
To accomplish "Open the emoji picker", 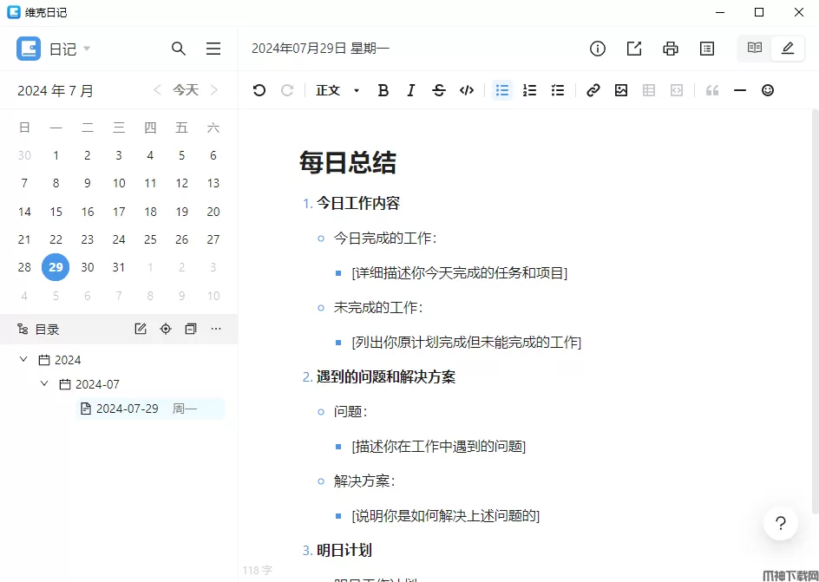I will point(768,90).
